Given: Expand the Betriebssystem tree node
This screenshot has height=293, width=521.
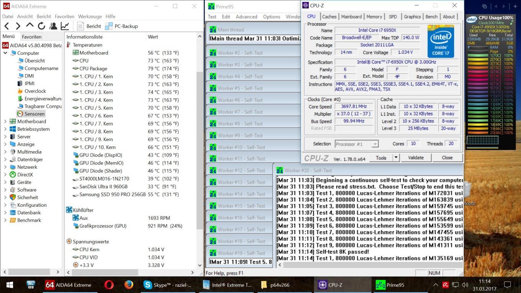Looking at the screenshot, I should pyautogui.click(x=5, y=129).
